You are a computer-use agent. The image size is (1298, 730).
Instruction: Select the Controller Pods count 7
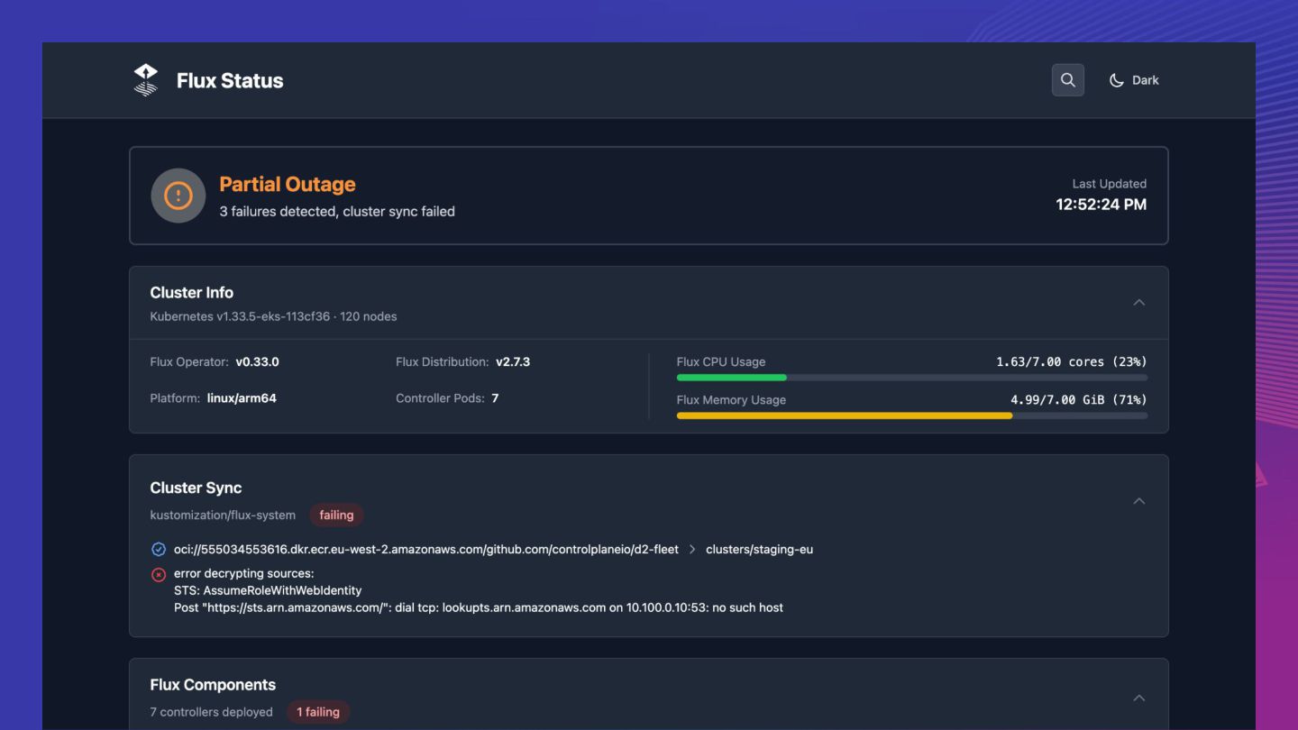(495, 398)
